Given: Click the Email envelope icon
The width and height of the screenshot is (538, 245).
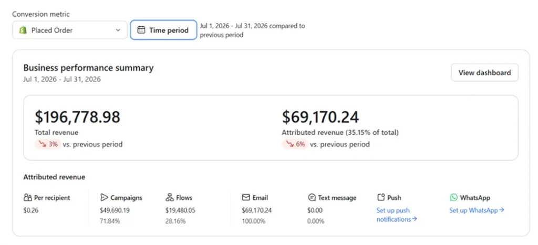Looking at the screenshot, I should (246, 198).
